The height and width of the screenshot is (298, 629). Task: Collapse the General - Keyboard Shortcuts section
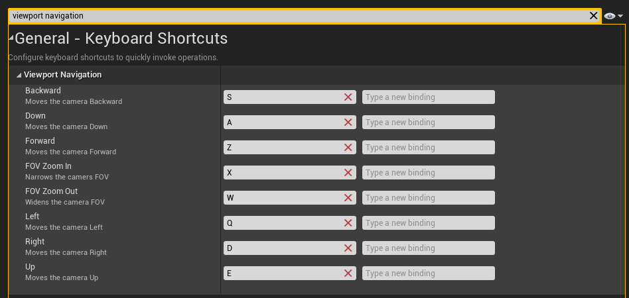tap(11, 38)
